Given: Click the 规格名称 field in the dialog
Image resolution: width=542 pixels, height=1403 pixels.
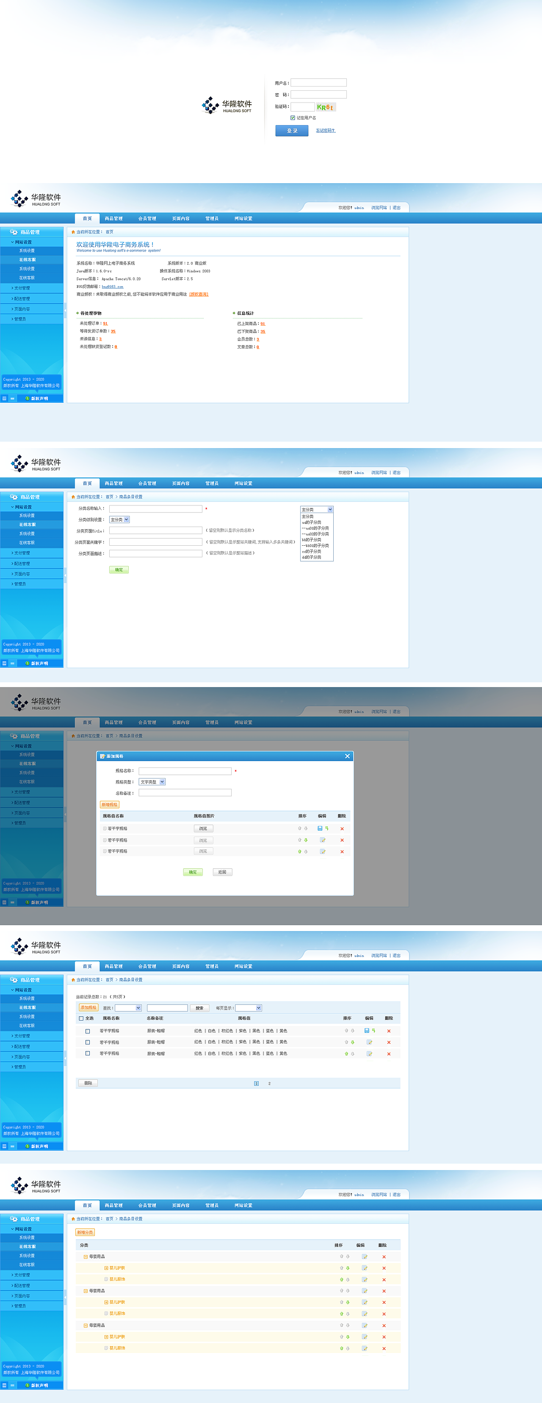Looking at the screenshot, I should pyautogui.click(x=185, y=771).
